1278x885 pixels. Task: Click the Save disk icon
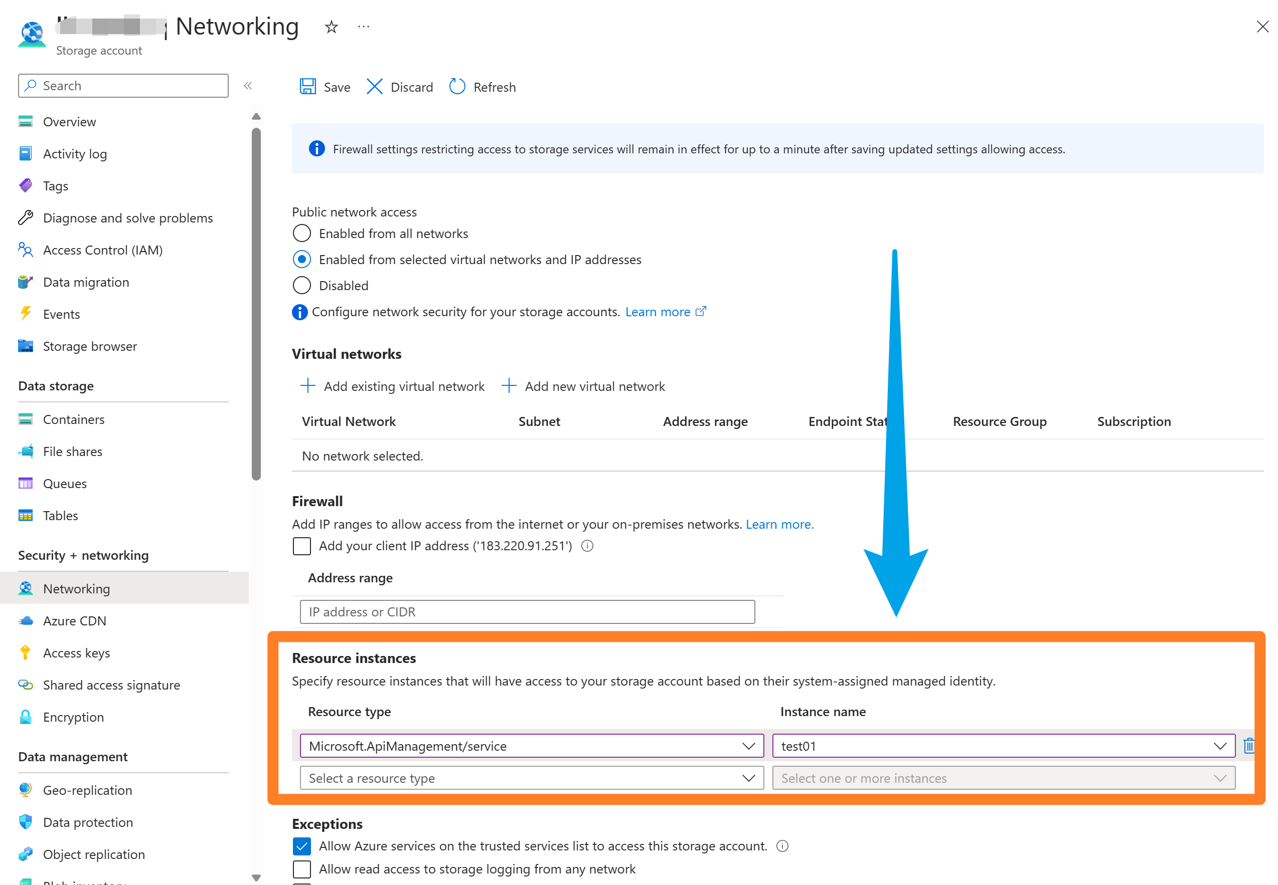(307, 87)
